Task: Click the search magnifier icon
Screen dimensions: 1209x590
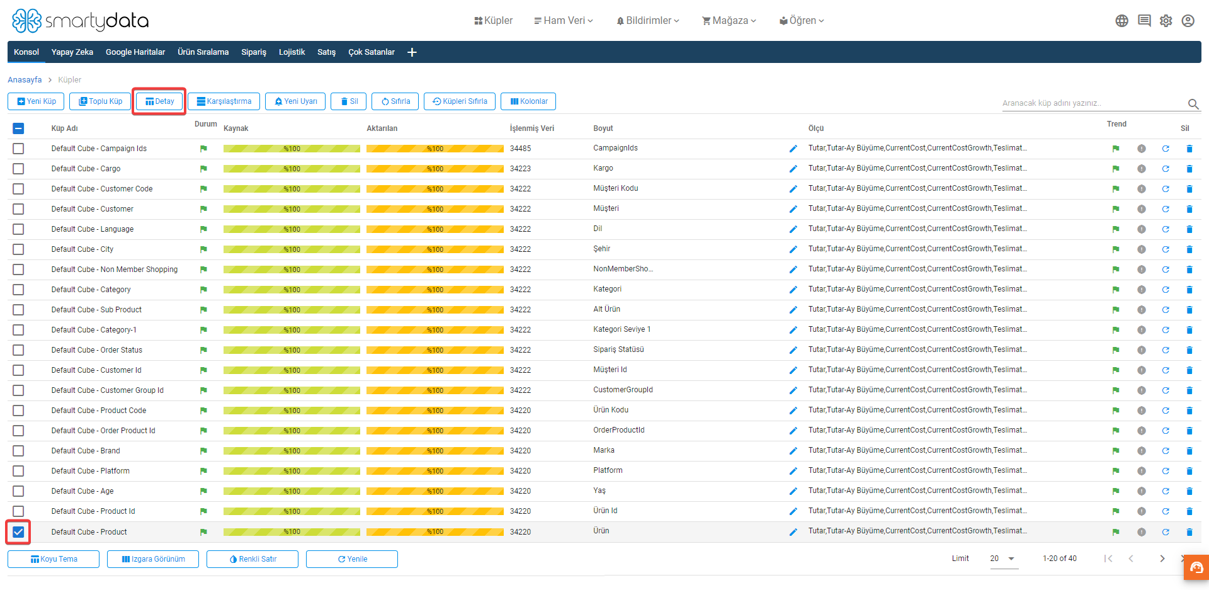Action: [x=1193, y=104]
